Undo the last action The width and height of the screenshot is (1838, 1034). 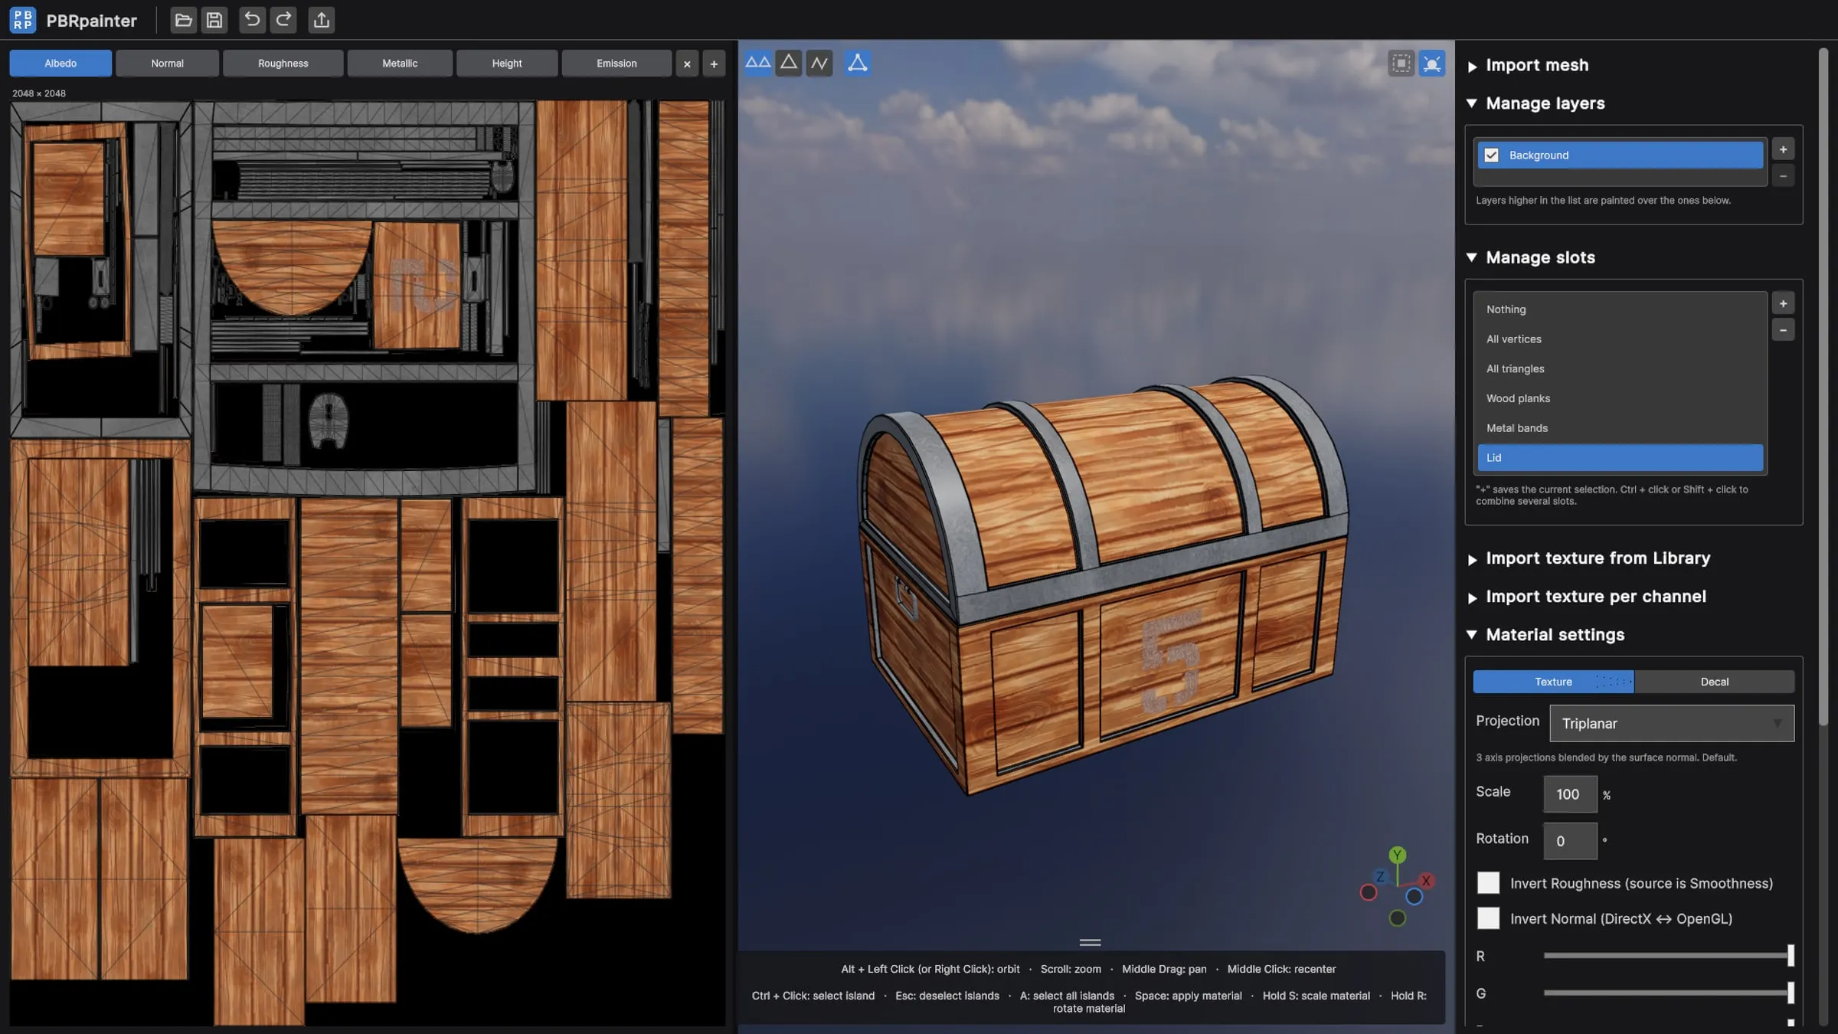[252, 20]
